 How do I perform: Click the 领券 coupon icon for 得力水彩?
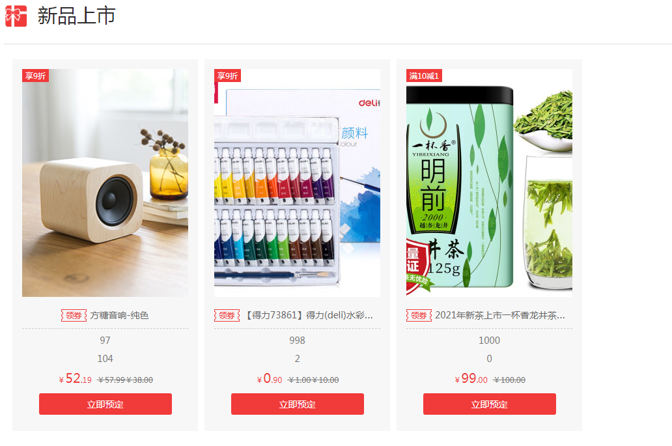pos(227,315)
